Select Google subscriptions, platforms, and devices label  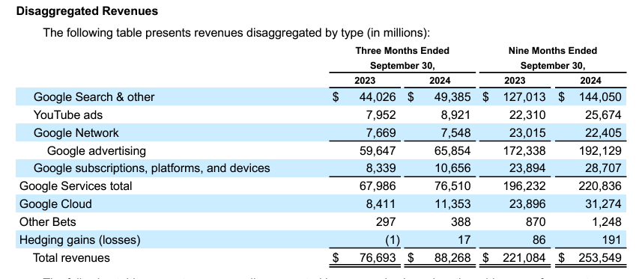pyautogui.click(x=151, y=168)
